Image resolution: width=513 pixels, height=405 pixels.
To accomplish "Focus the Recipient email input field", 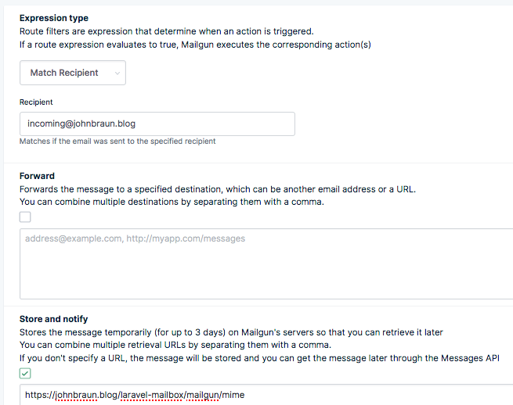I will (157, 124).
